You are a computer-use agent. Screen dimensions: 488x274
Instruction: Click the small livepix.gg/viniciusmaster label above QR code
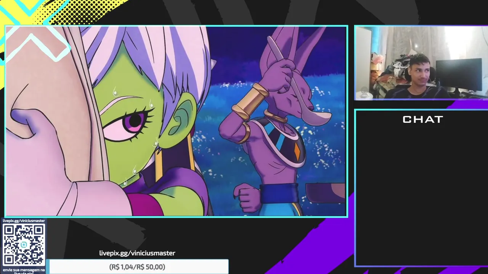pyautogui.click(x=24, y=221)
